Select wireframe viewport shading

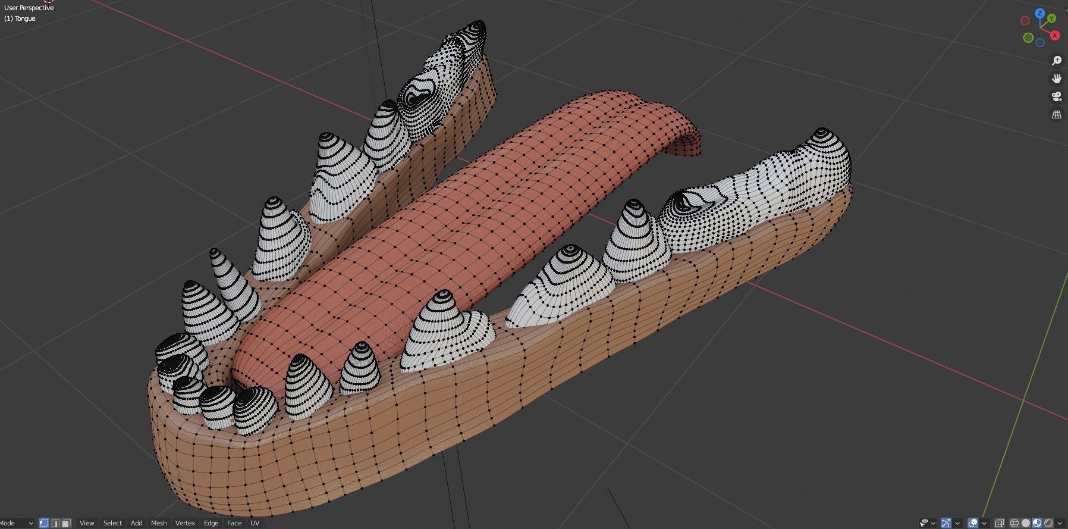coord(1014,523)
